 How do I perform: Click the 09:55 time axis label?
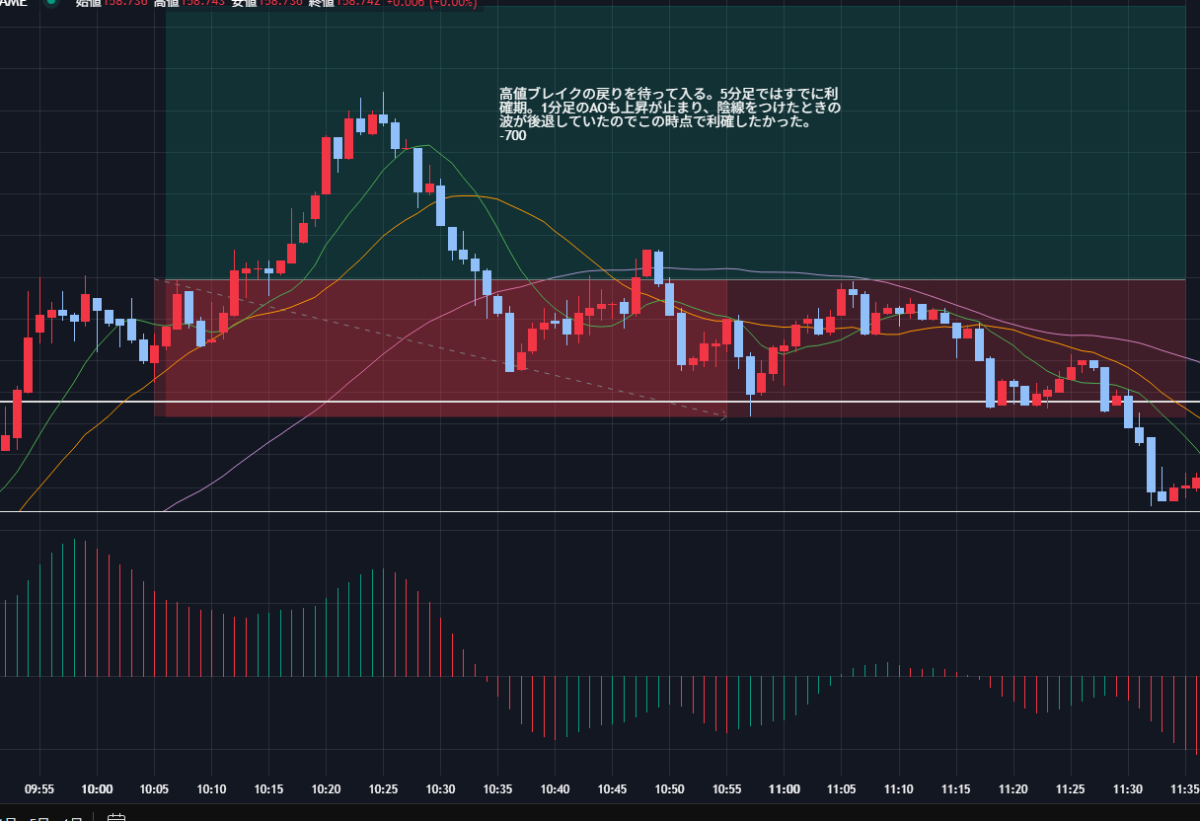(x=39, y=789)
